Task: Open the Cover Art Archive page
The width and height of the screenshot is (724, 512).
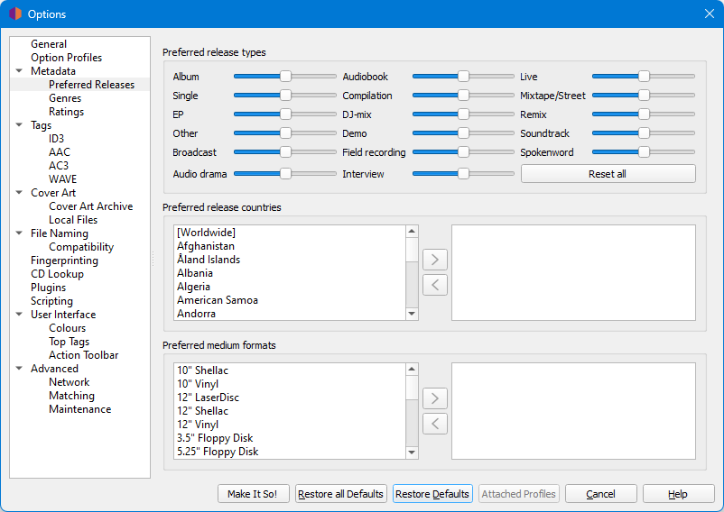Action: (x=90, y=206)
